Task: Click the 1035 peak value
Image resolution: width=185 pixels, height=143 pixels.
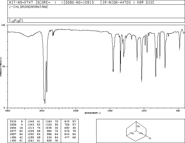Action: pyautogui.click(x=52, y=128)
